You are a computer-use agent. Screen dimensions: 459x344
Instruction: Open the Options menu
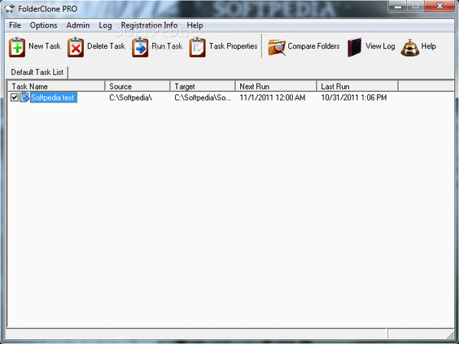click(44, 25)
